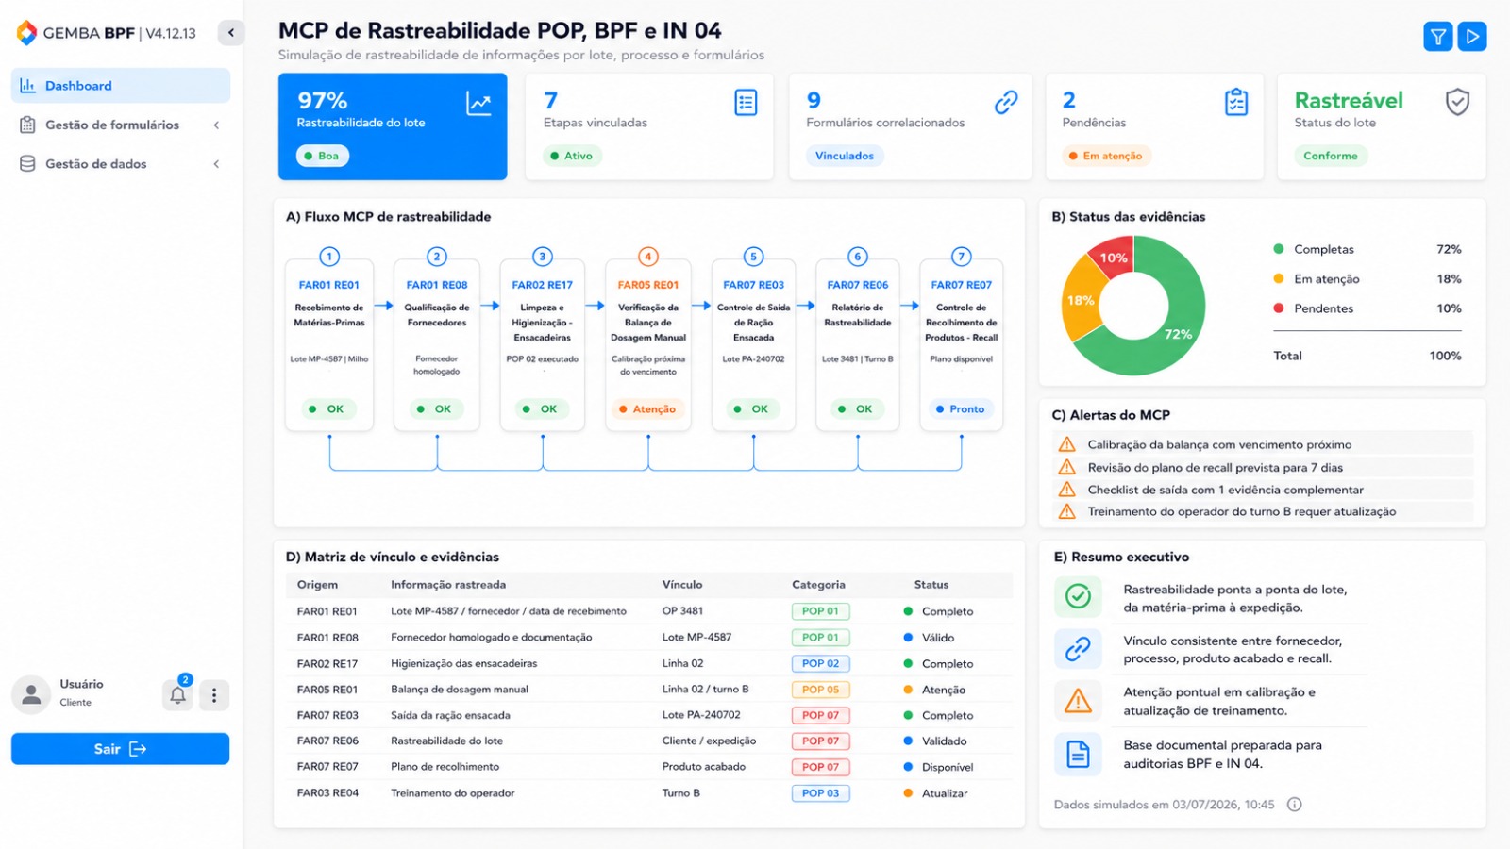Click the shield icon on Rastreável card
The image size is (1510, 849).
[x=1458, y=102]
